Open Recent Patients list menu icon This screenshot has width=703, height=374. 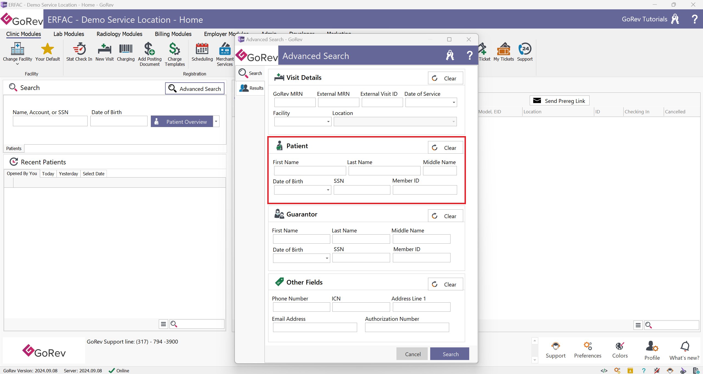pos(163,324)
